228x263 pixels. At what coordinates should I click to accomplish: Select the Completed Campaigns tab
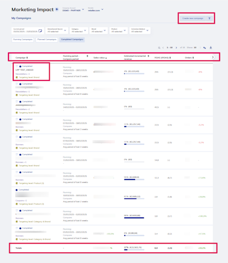[72, 40]
